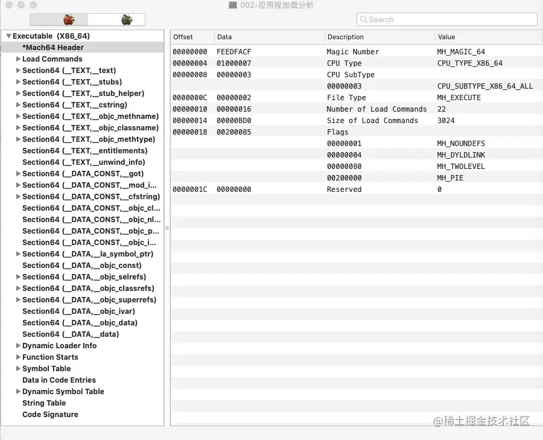Expand Section64 (__TEXT,__stub_helper) arrow
This screenshot has width=543, height=440.
(x=18, y=93)
